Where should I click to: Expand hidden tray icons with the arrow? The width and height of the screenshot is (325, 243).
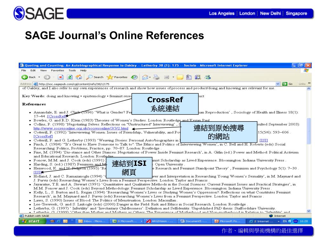(x=290, y=221)
